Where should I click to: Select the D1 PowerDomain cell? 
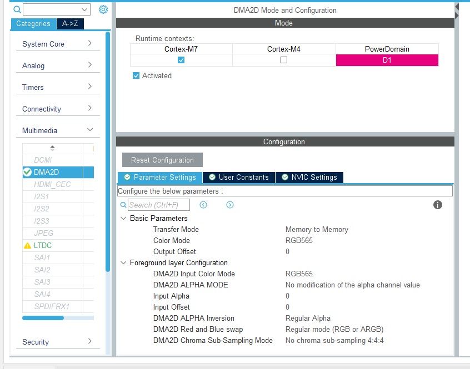pyautogui.click(x=387, y=60)
